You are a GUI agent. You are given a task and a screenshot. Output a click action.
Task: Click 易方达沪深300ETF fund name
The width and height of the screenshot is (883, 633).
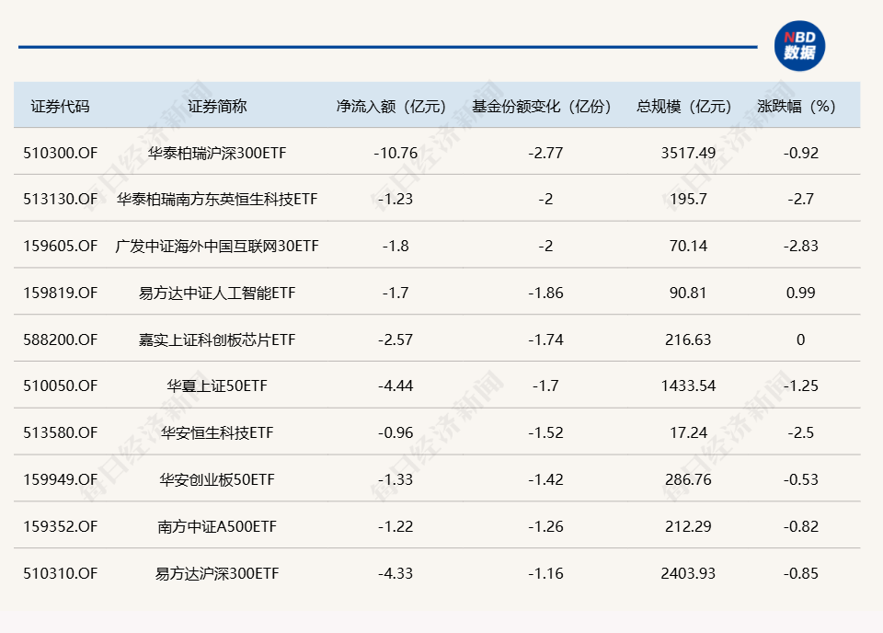click(217, 573)
